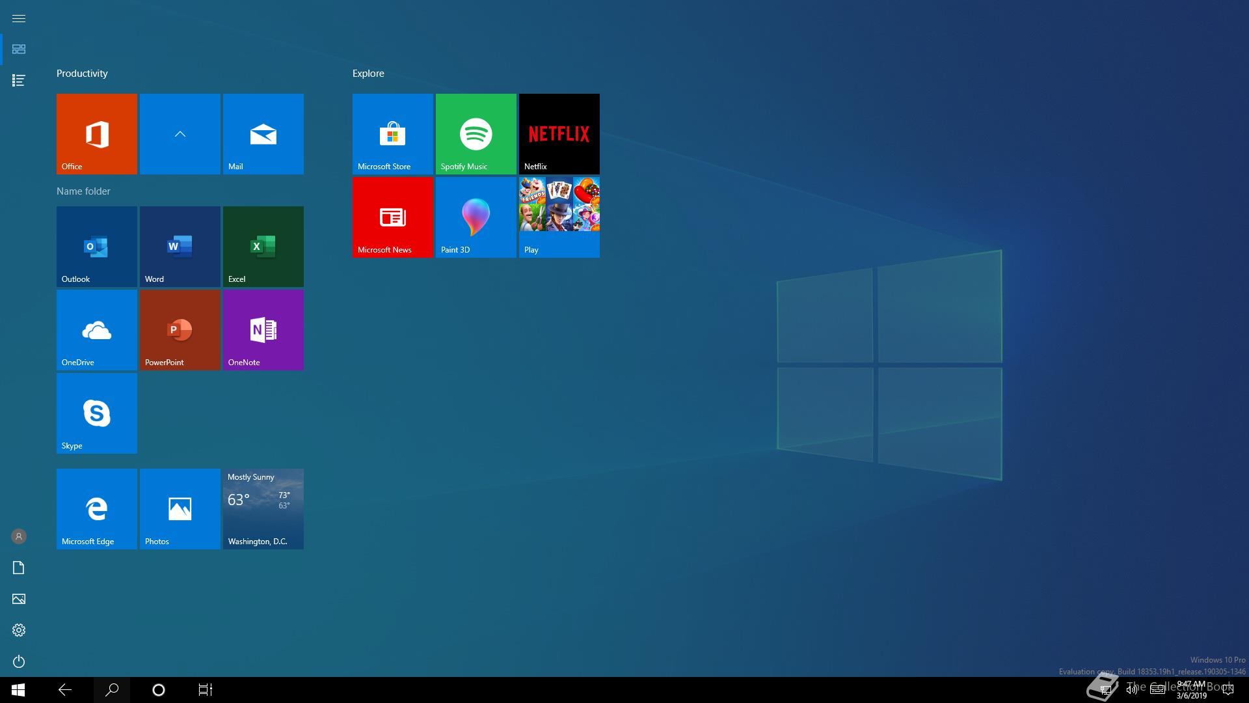Open the Mail tile

263,134
